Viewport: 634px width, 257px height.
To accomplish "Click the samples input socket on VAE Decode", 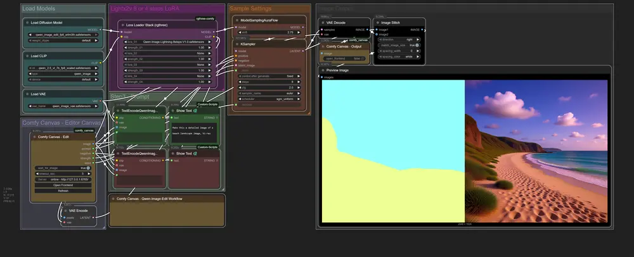I will coord(322,30).
